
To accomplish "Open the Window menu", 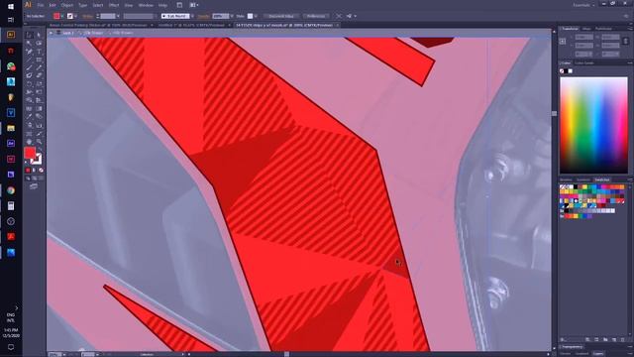I will coord(146,5).
